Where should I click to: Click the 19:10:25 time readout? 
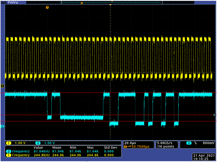coord(201,159)
